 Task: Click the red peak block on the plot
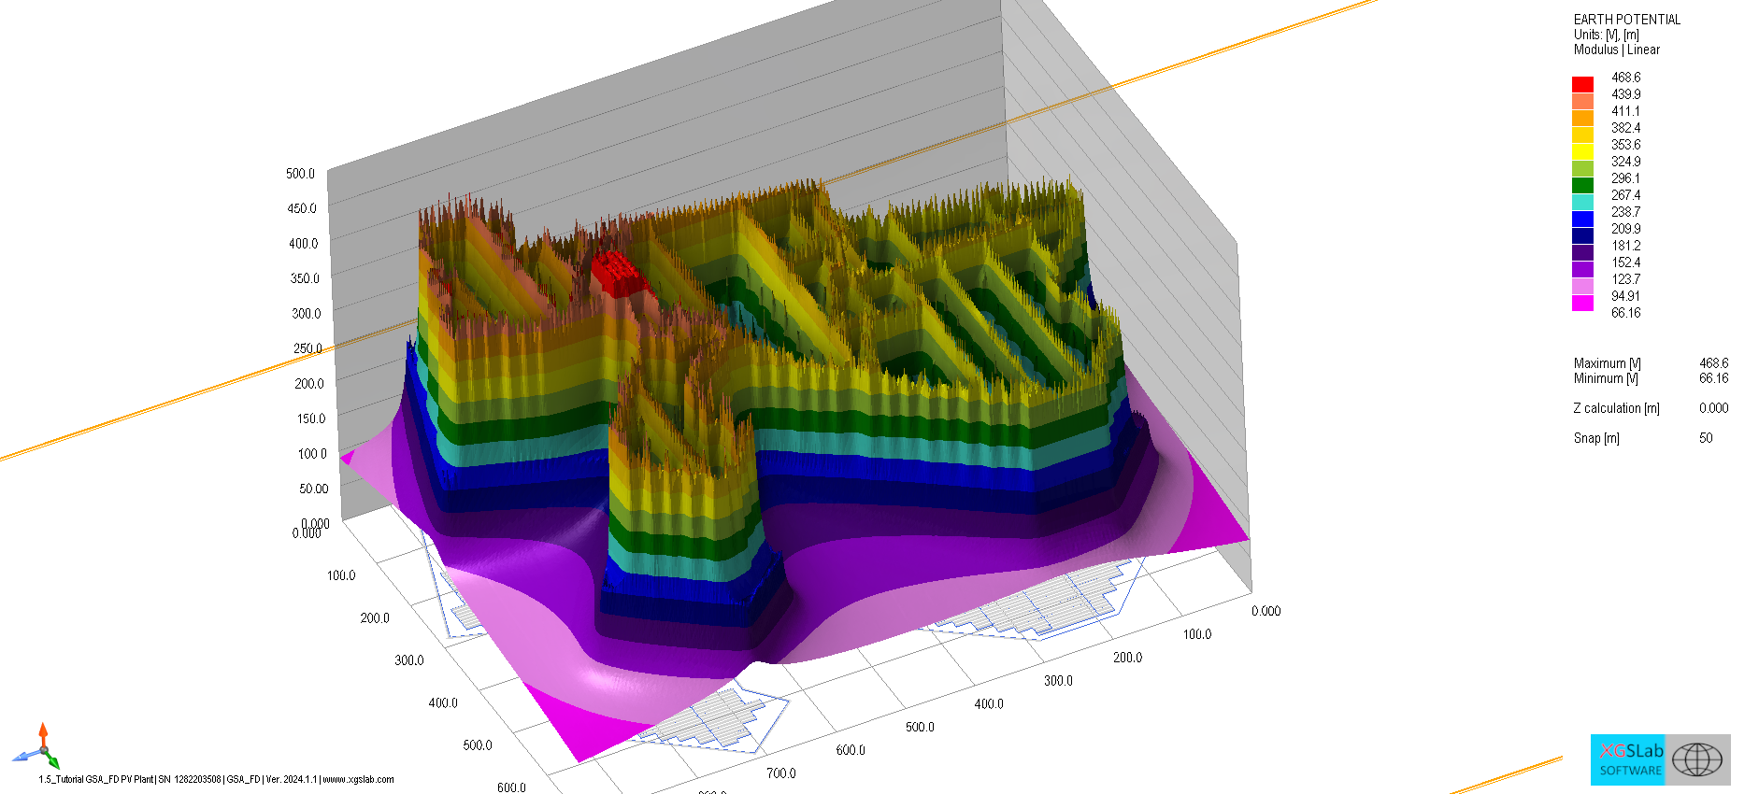[x=618, y=273]
